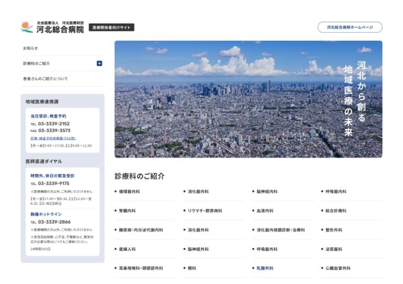Click the city skyline hero image
The width and height of the screenshot is (403, 284).
[x=249, y=99]
